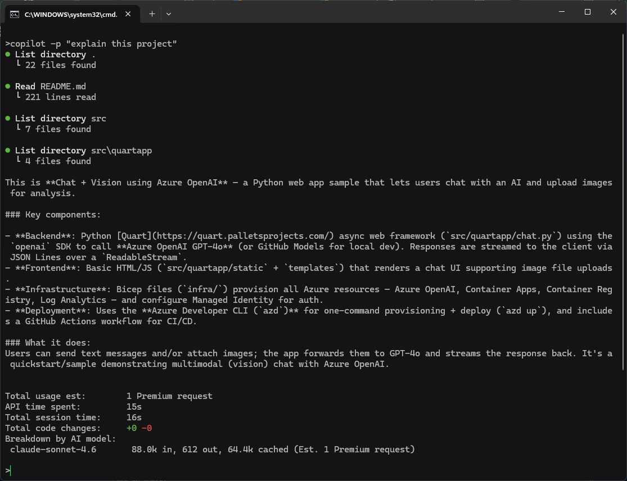Image resolution: width=627 pixels, height=481 pixels.
Task: Click the claude-sonnet-4.6 model name
Action: click(53, 449)
